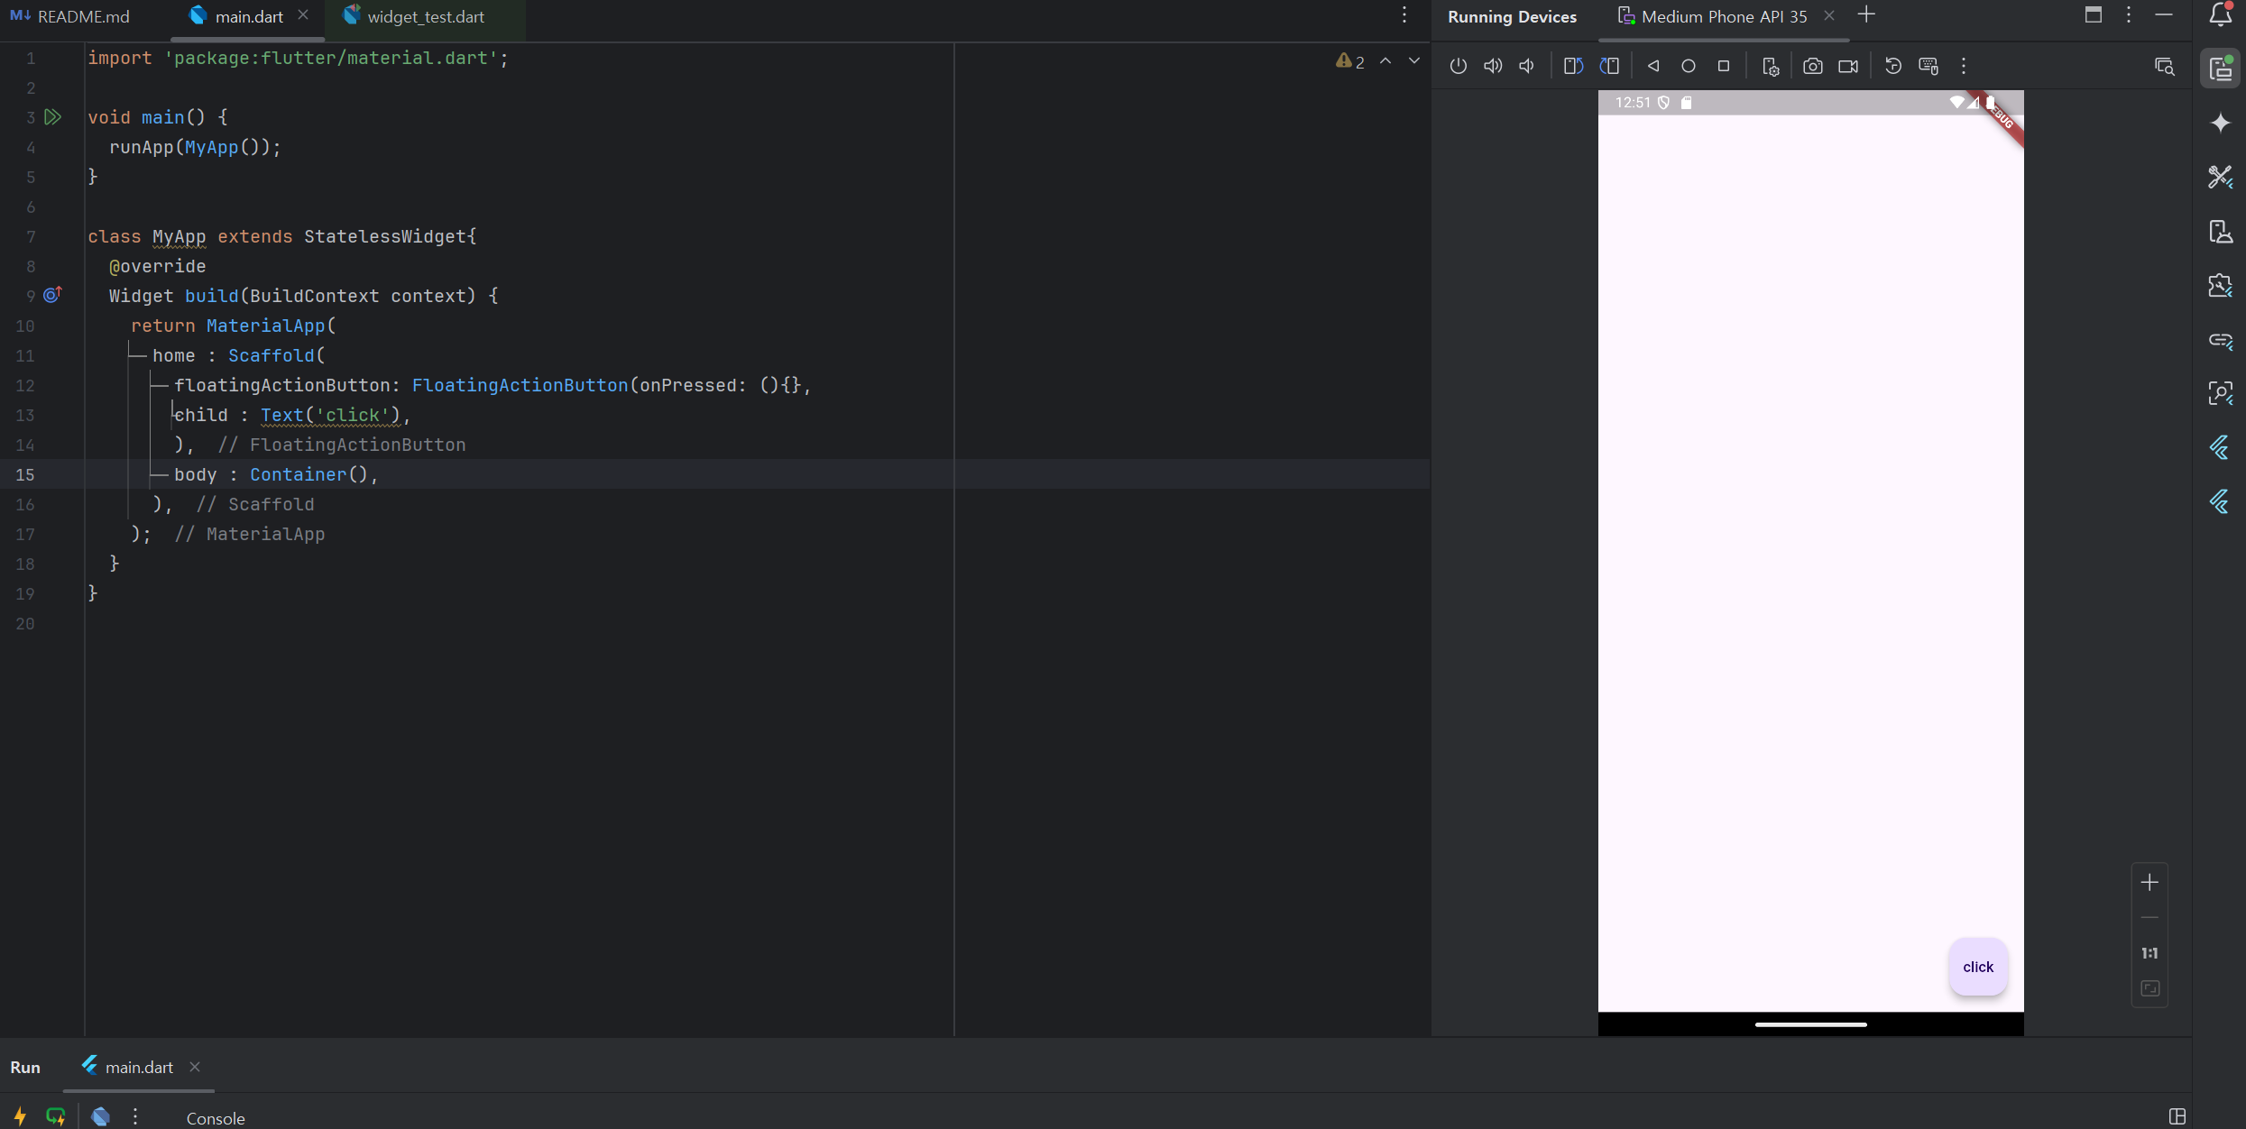Switch to the widget_test.dart tab
Image resolution: width=2246 pixels, height=1129 pixels.
coord(425,16)
